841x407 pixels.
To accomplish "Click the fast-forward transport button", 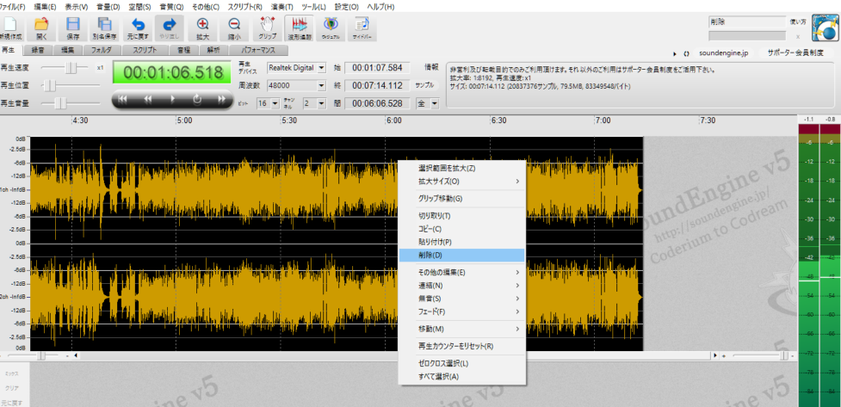I will 221,99.
